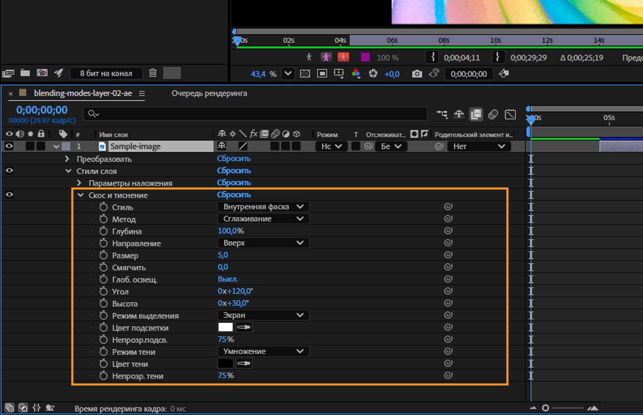Switch to the Очередь рендеринга tab
The height and width of the screenshot is (415, 643).
click(209, 93)
